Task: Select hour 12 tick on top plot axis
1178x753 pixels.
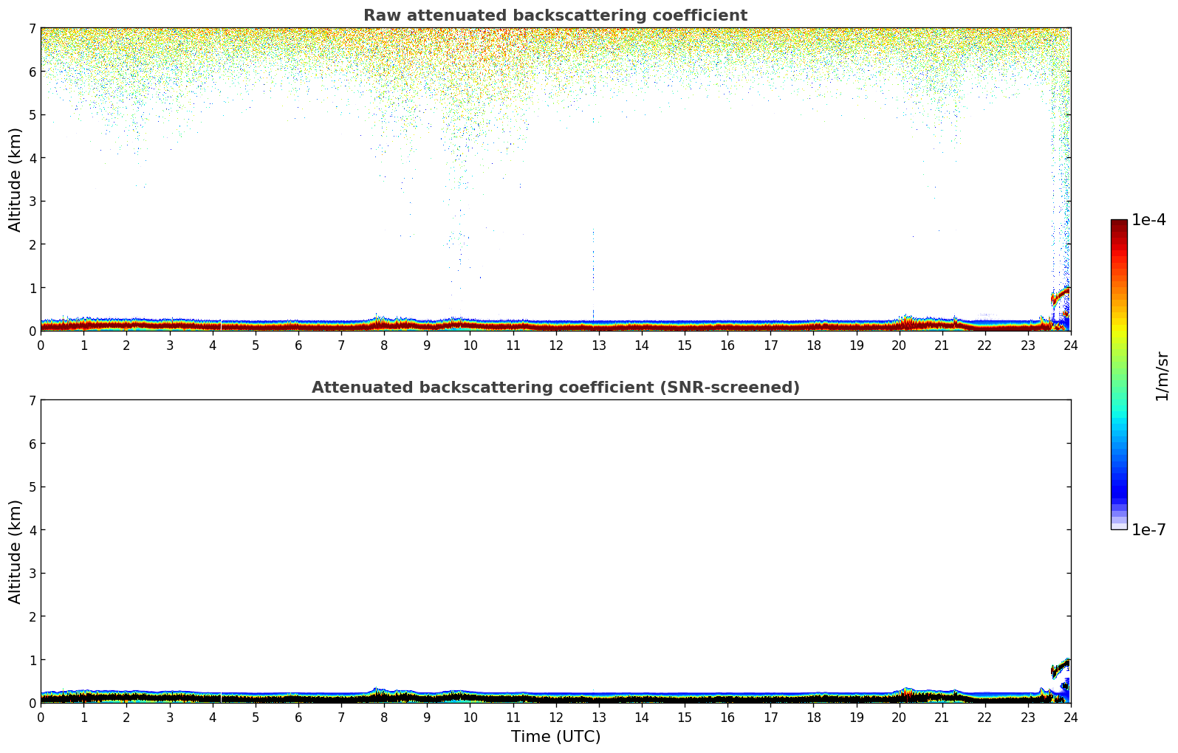Action: pos(555,345)
